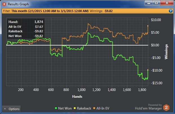Click the Winnings vertical axis title
The width and height of the screenshot is (175, 114).
click(166, 52)
